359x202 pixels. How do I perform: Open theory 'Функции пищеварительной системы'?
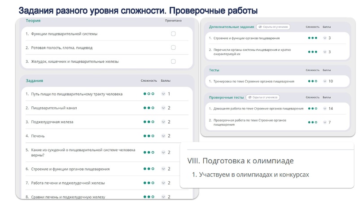coord(64,34)
